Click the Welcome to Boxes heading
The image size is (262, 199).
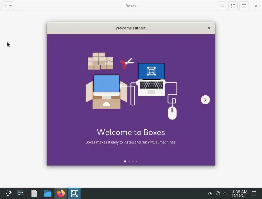pyautogui.click(x=131, y=132)
